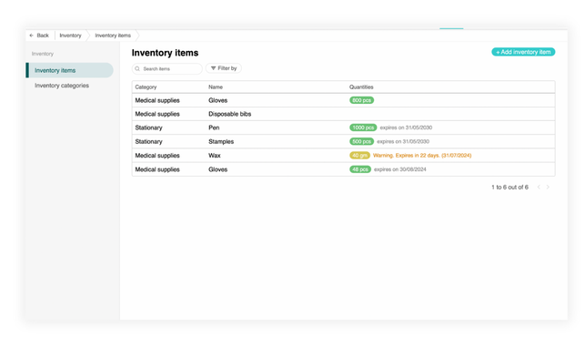Screen dimensions: 585x347
Task: Click the Back arrow in breadcrumb
Action: [31, 36]
